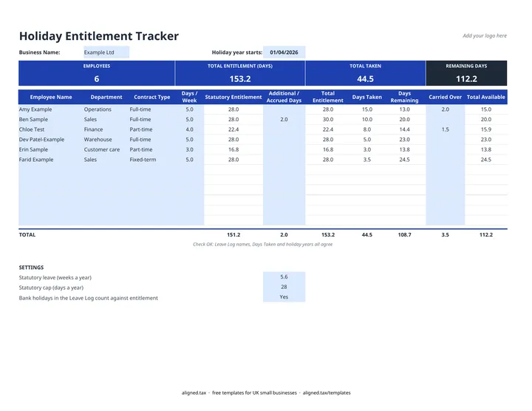Click Amy Example's 15.0 days taken
Screen dimensions: 532x411
coord(366,109)
